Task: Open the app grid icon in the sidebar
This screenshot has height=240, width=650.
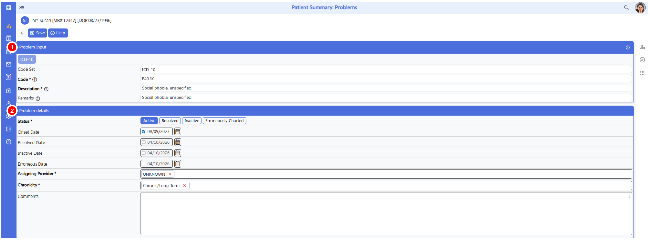Action: (9, 7)
